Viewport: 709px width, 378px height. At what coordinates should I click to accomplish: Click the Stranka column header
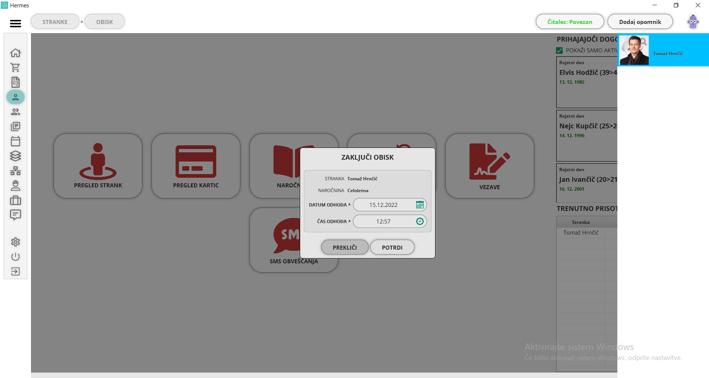(581, 222)
